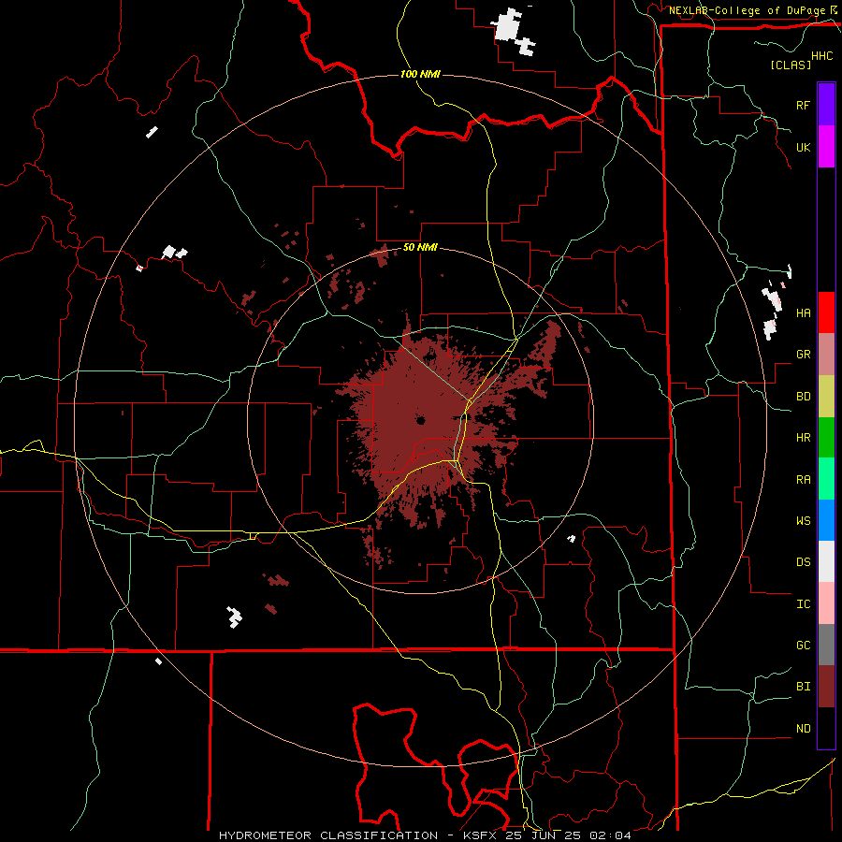The image size is (842, 842).
Task: Click the GR legend color swatch
Action: click(x=826, y=355)
